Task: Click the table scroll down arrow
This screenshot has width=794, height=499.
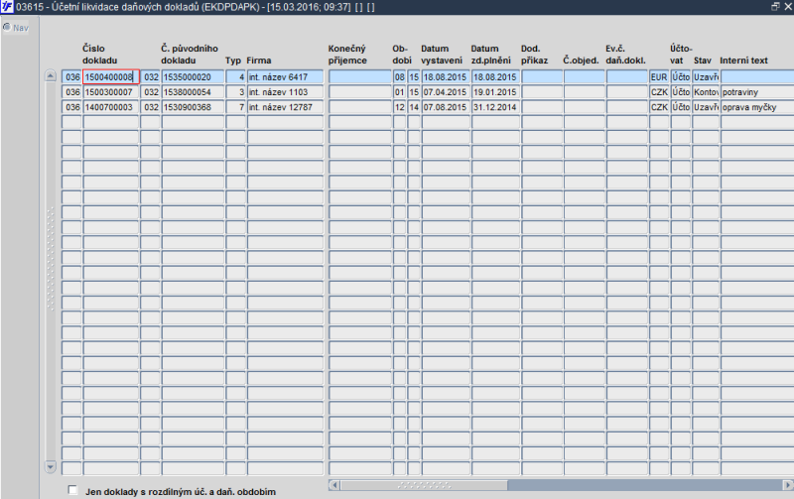Action: (51, 467)
